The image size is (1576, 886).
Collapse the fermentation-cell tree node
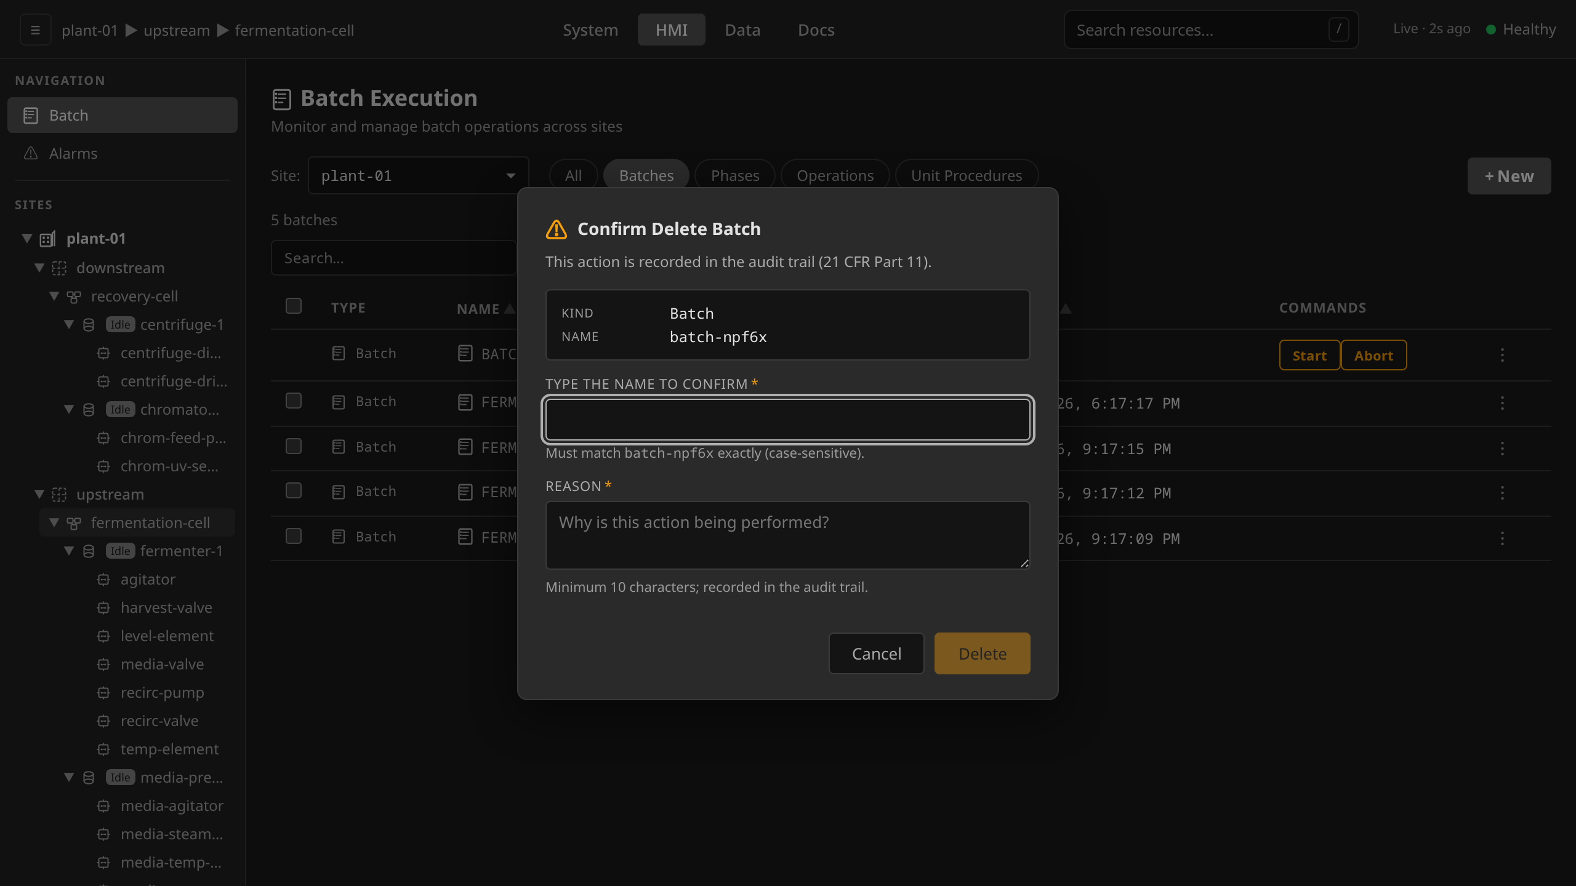point(54,522)
